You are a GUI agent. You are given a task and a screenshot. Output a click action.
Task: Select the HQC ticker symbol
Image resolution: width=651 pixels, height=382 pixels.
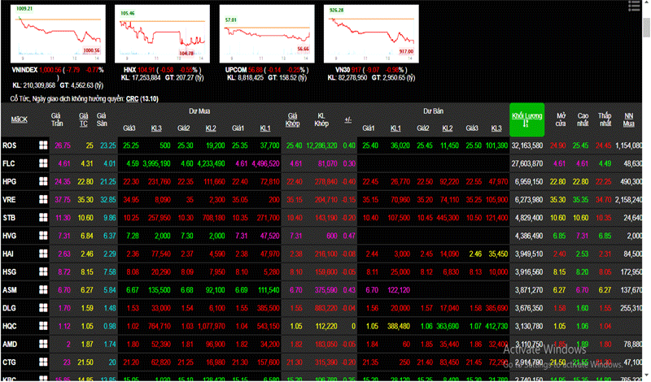coord(10,326)
